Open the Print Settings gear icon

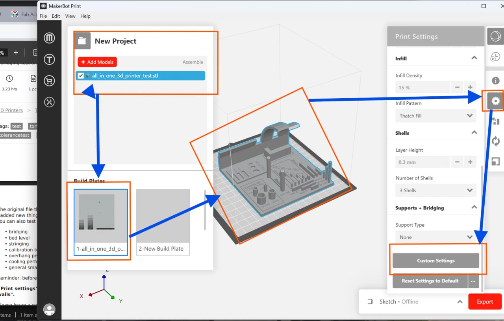click(x=495, y=101)
